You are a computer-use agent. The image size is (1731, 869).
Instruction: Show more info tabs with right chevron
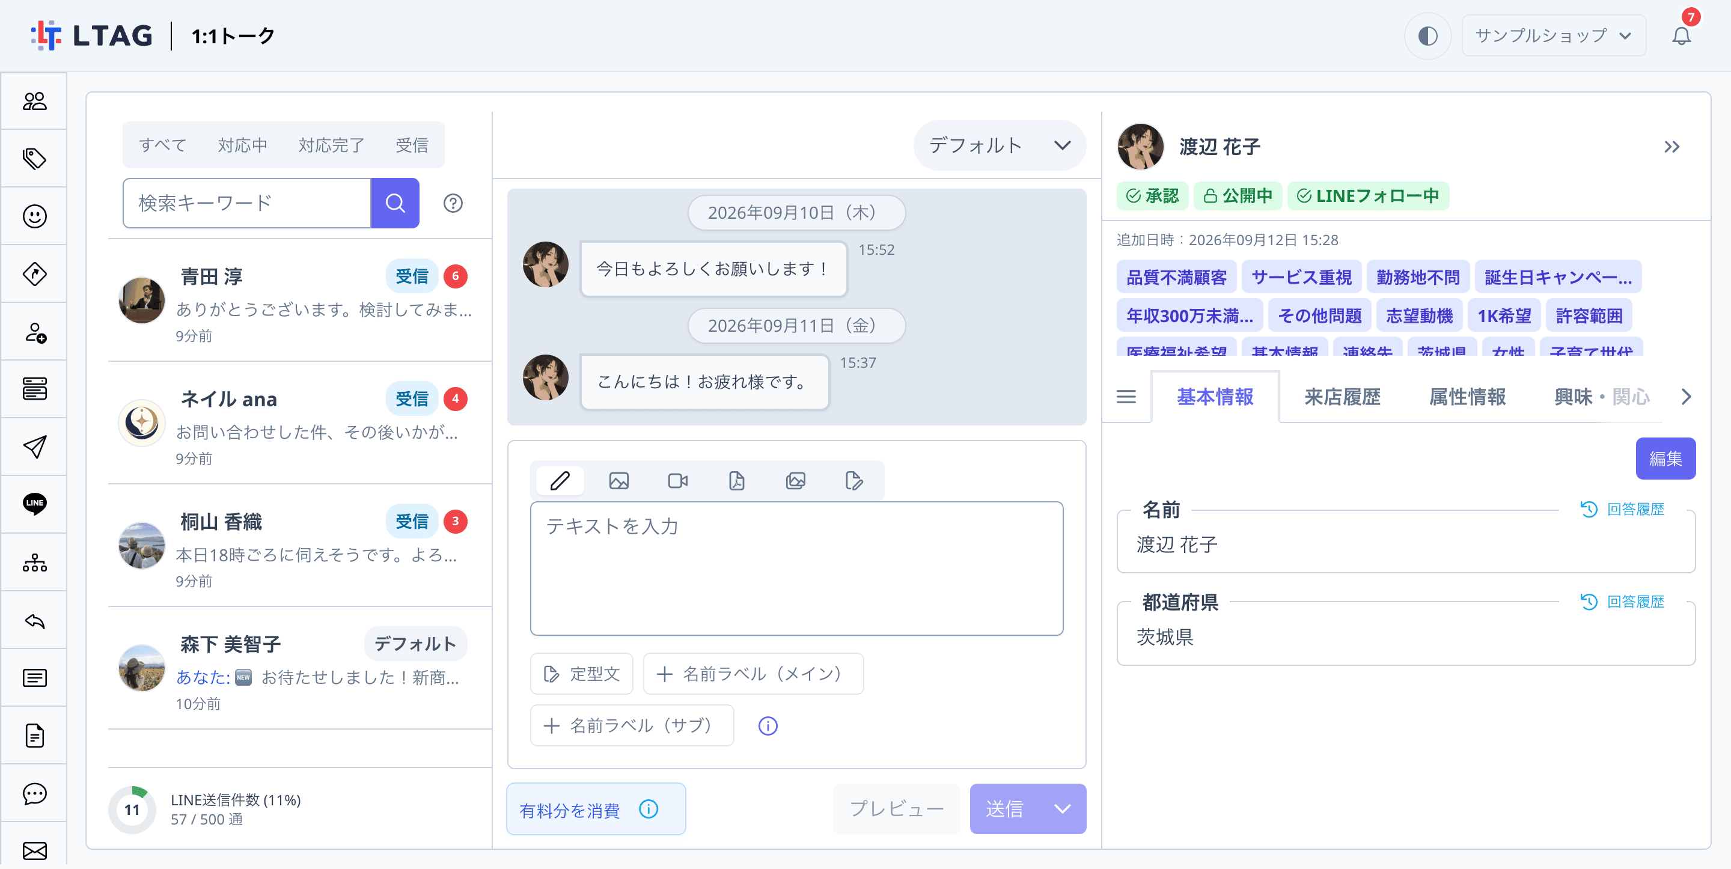[1685, 397]
